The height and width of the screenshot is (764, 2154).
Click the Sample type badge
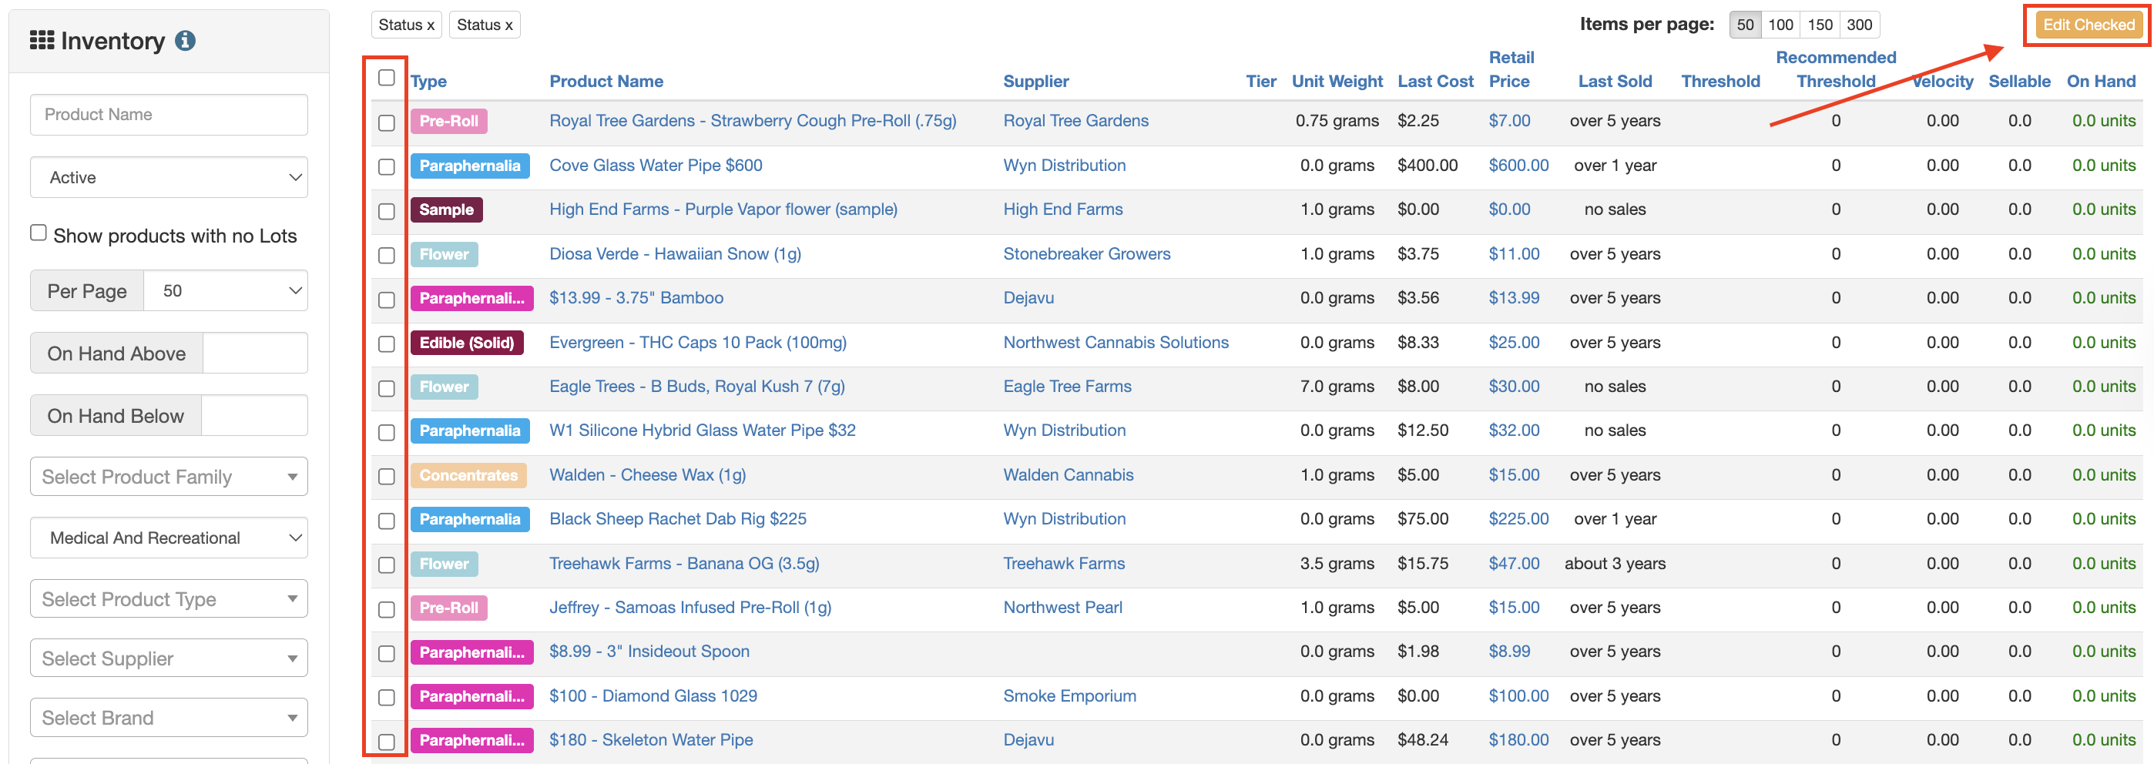pyautogui.click(x=447, y=209)
